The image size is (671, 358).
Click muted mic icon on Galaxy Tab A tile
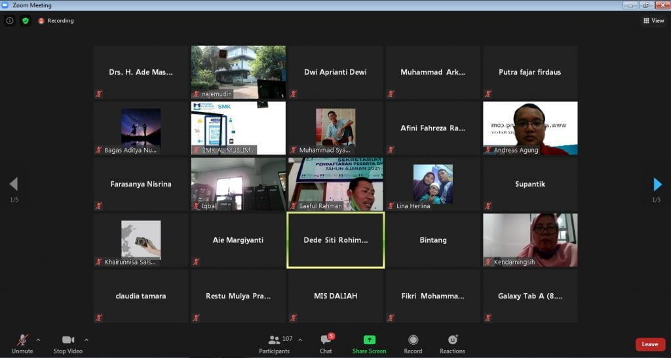click(x=488, y=317)
